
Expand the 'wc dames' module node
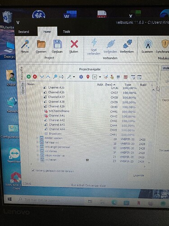tap(37, 151)
